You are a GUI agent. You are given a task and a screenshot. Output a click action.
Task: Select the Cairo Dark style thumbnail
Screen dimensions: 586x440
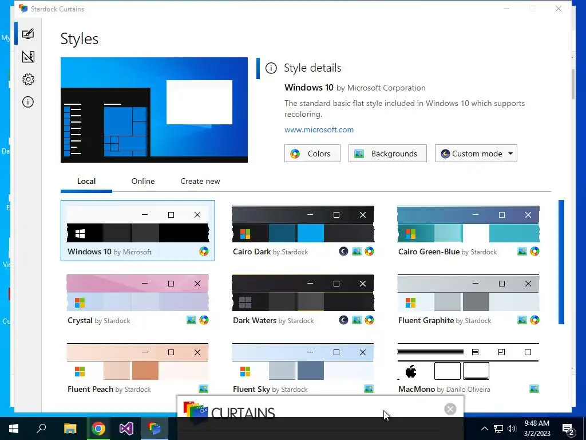pyautogui.click(x=303, y=224)
